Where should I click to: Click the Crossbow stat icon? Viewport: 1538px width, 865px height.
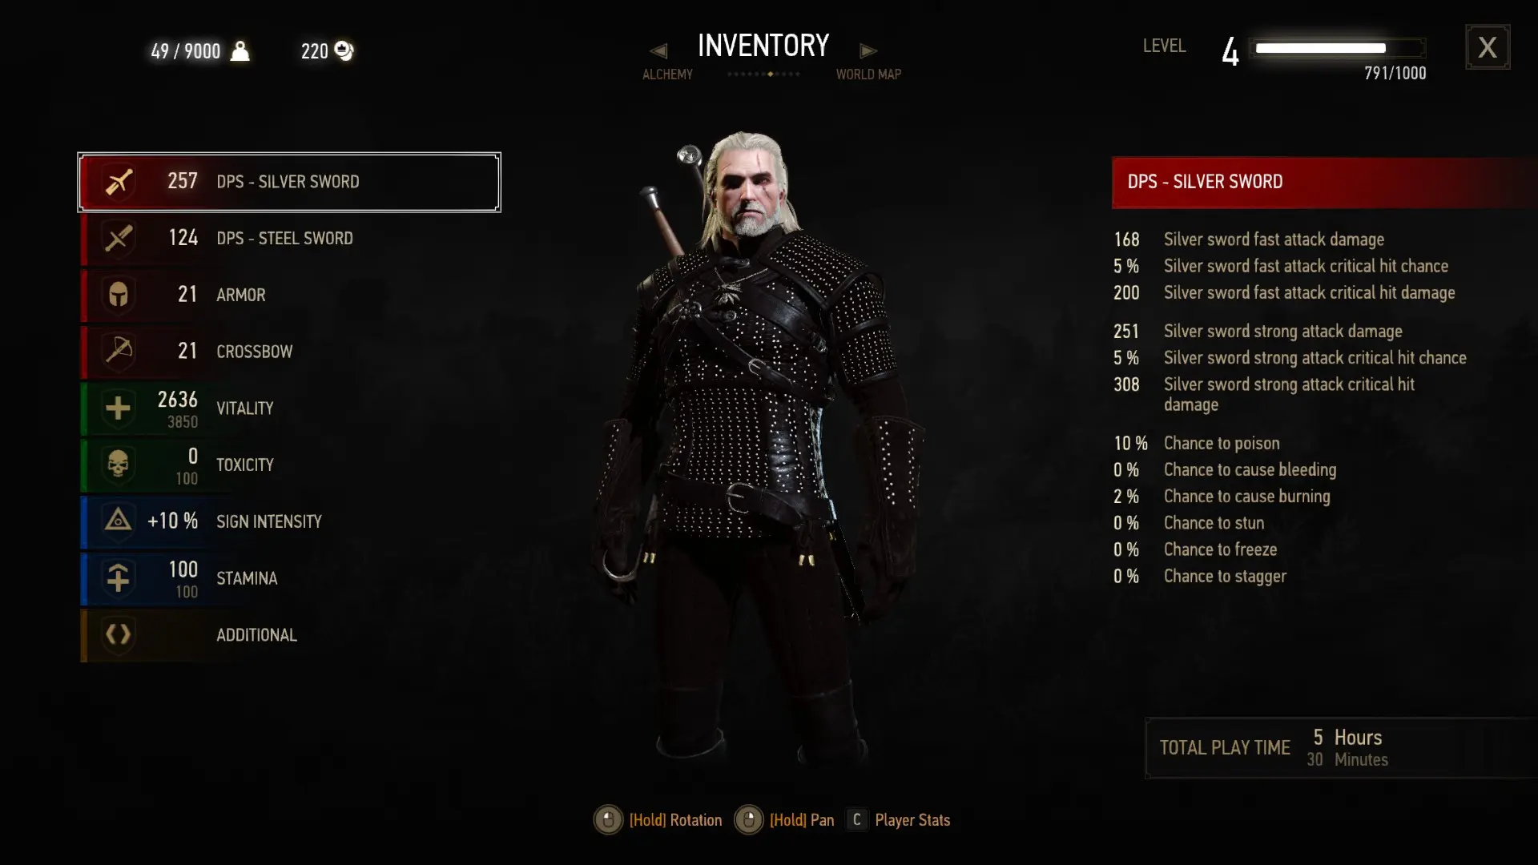tap(119, 351)
